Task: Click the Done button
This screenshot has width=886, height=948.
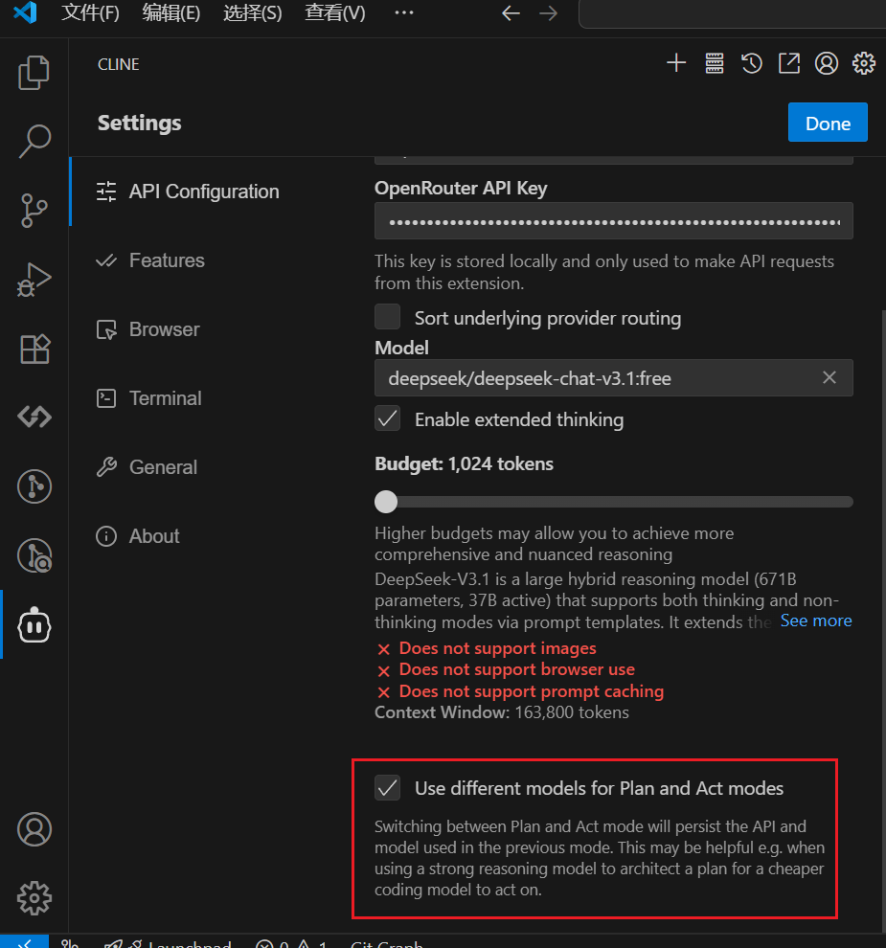Action: pos(828,123)
